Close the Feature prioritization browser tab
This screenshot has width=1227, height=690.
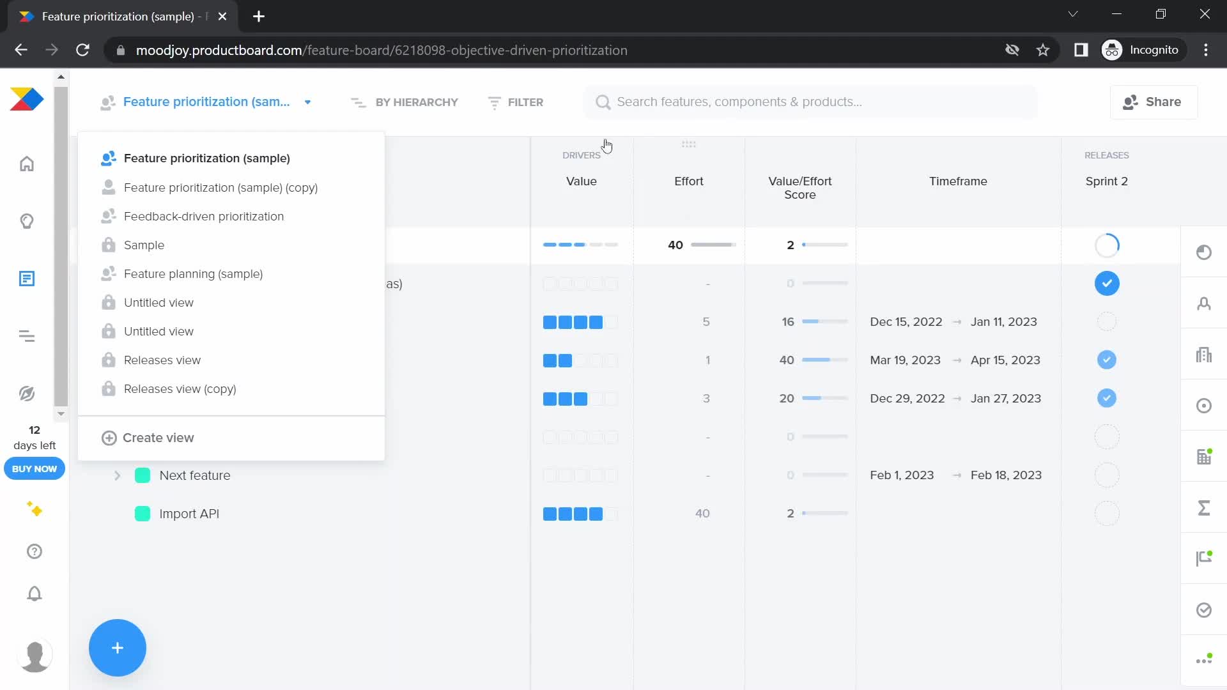click(222, 17)
